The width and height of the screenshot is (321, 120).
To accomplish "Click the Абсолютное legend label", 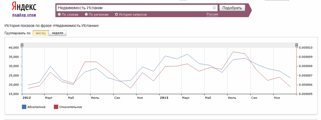I will click(x=36, y=107).
